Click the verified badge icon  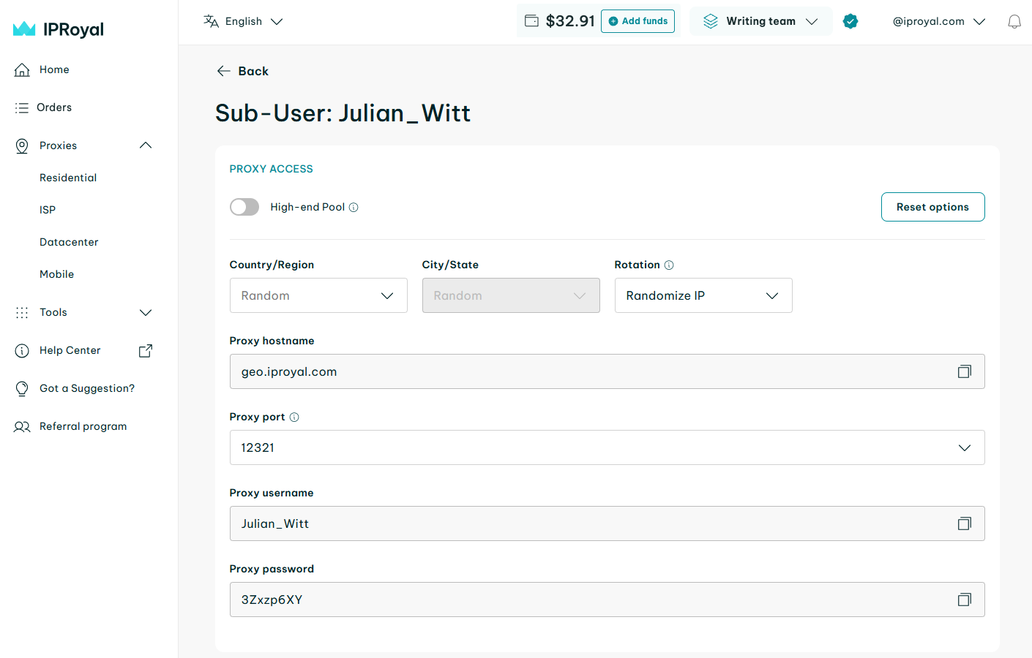pyautogui.click(x=850, y=21)
